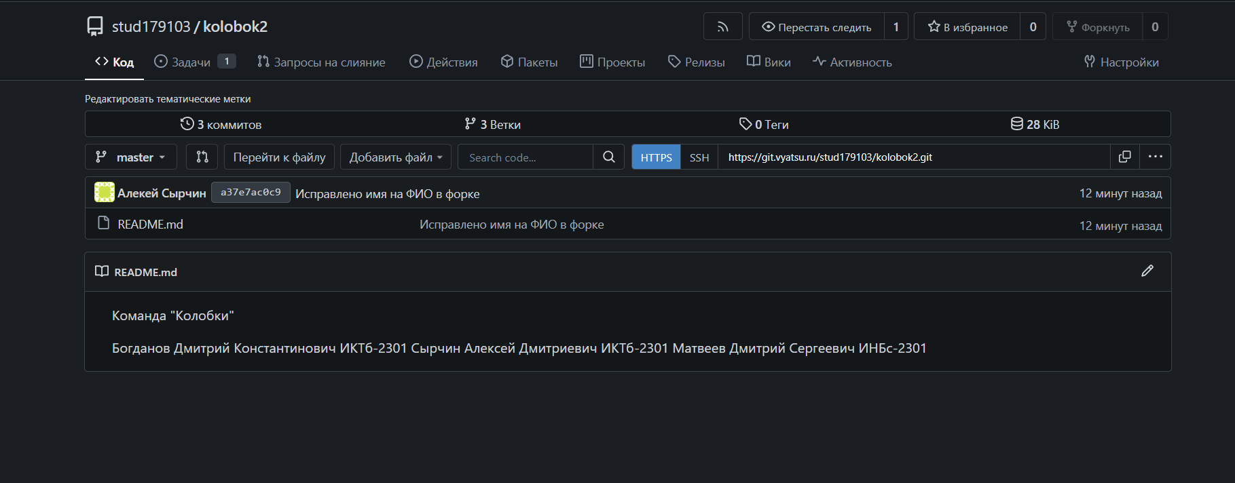The image size is (1235, 483).
Task: Copy the repository clone URL
Action: pos(1124,157)
